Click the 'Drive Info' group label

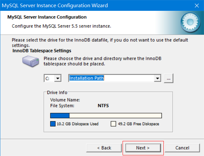click(x=57, y=92)
